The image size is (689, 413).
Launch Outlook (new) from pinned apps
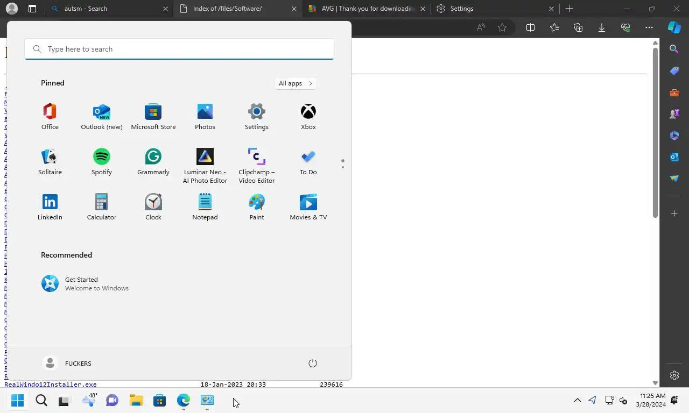[102, 117]
